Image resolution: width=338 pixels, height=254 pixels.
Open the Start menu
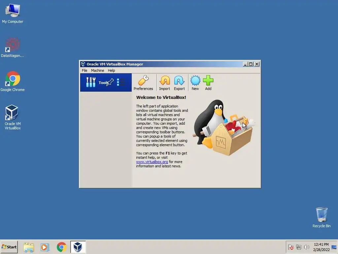[9, 247]
